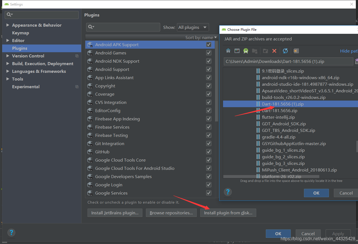Click Cancel in Settings dialog
Screen dimensions: 358x244
coord(308,234)
